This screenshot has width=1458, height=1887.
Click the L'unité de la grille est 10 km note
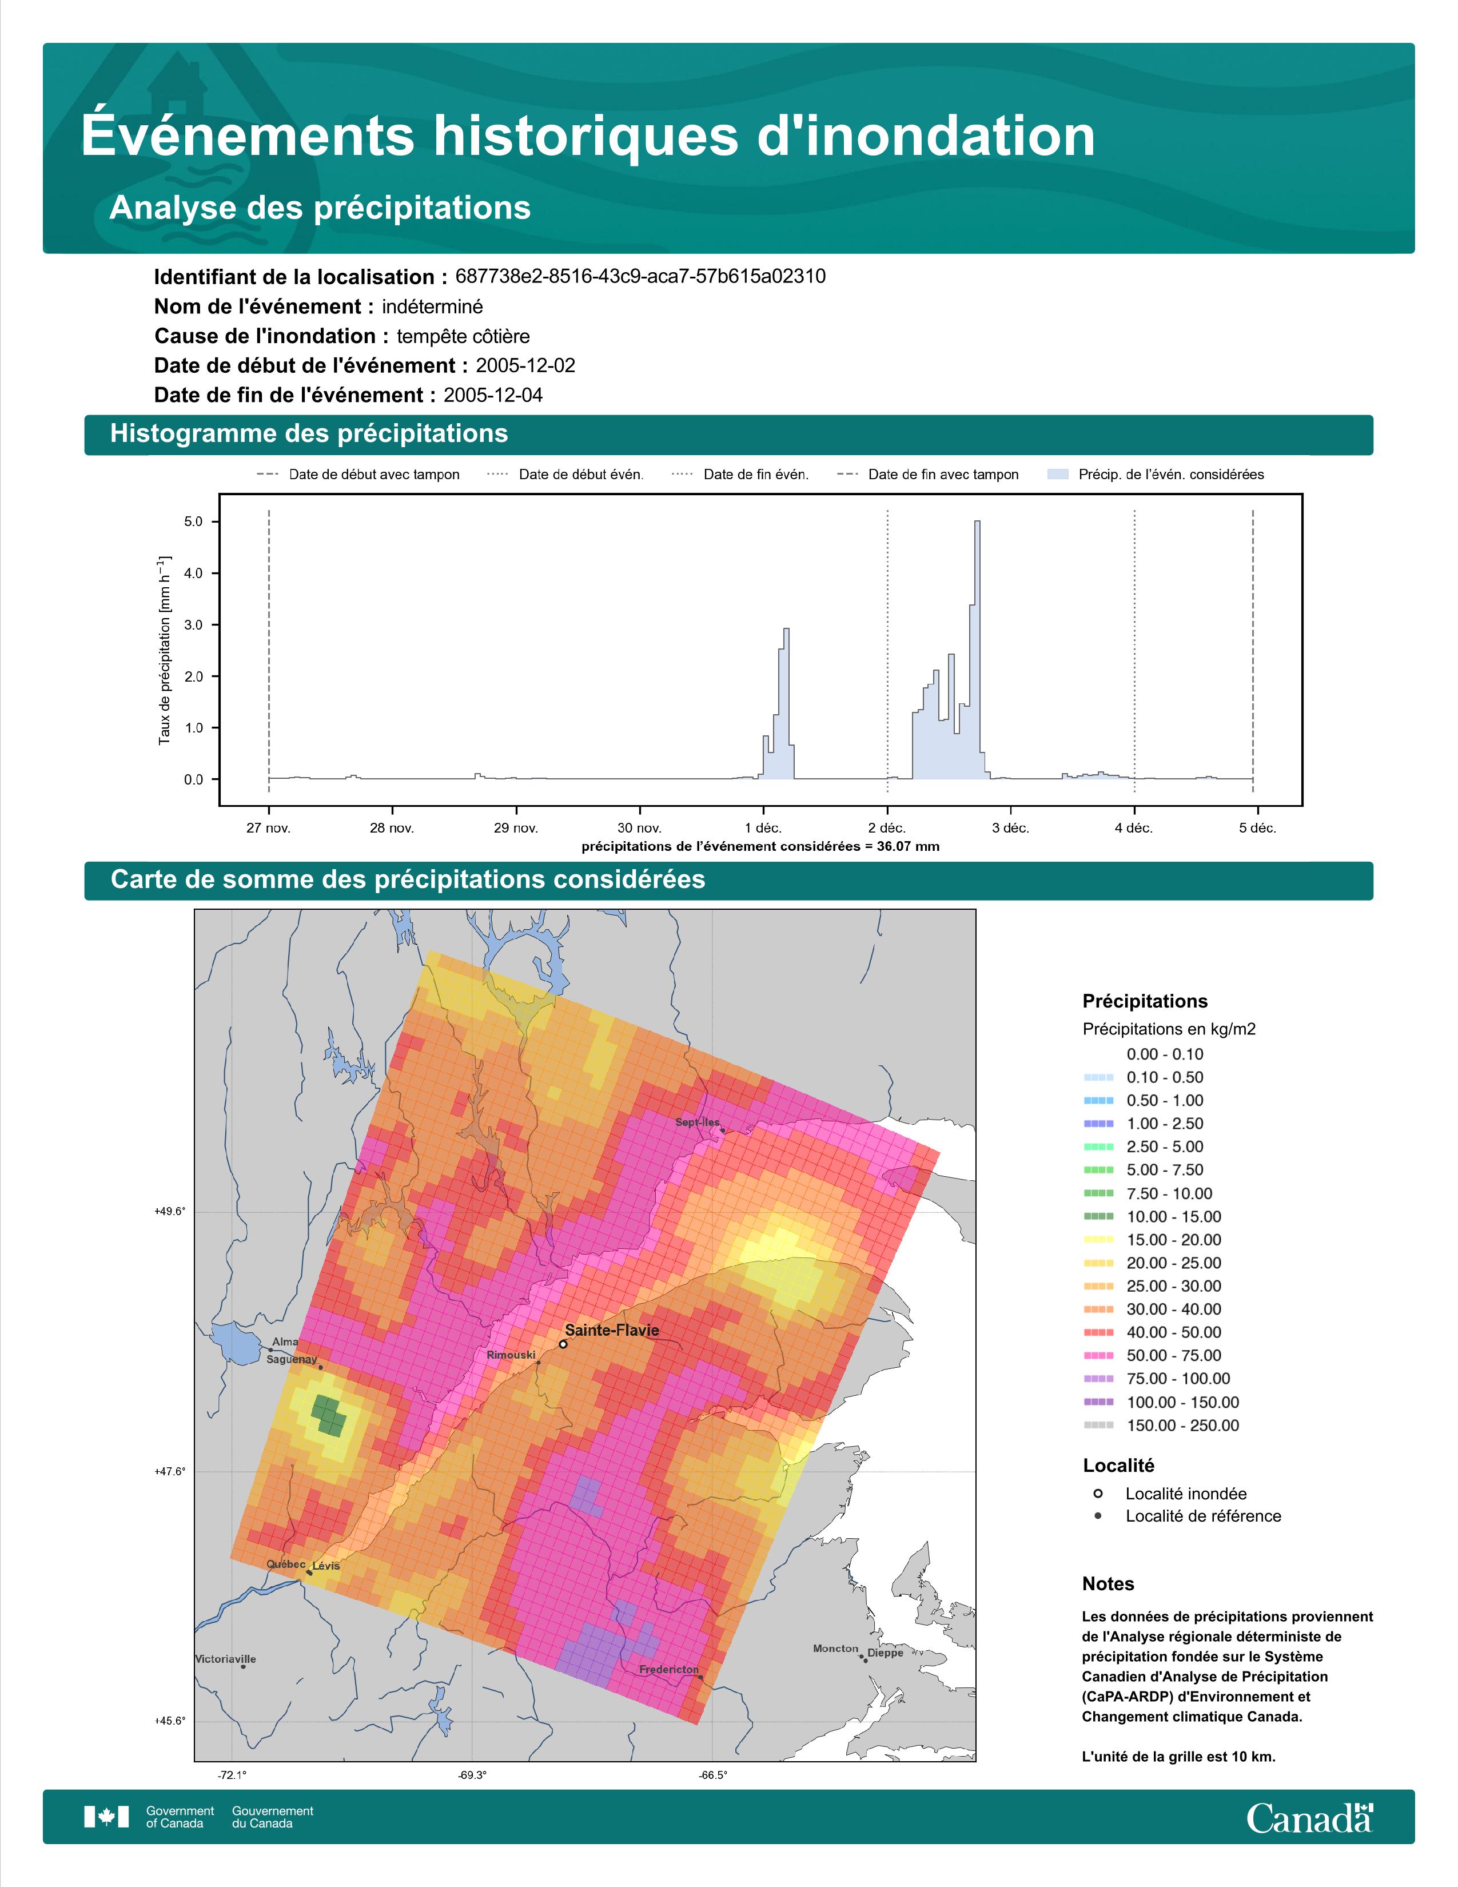(1179, 1757)
